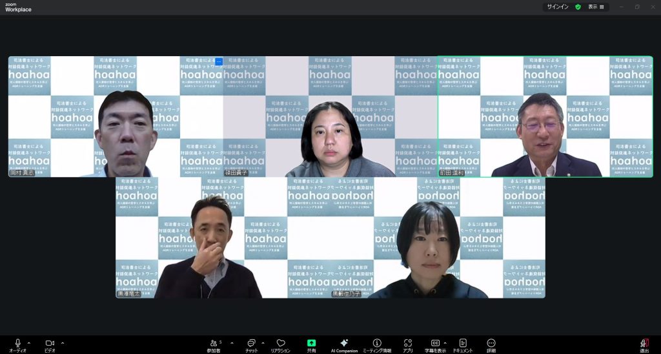The image size is (661, 354).
Task: Open the リアクション reactions heart icon
Action: (x=280, y=343)
